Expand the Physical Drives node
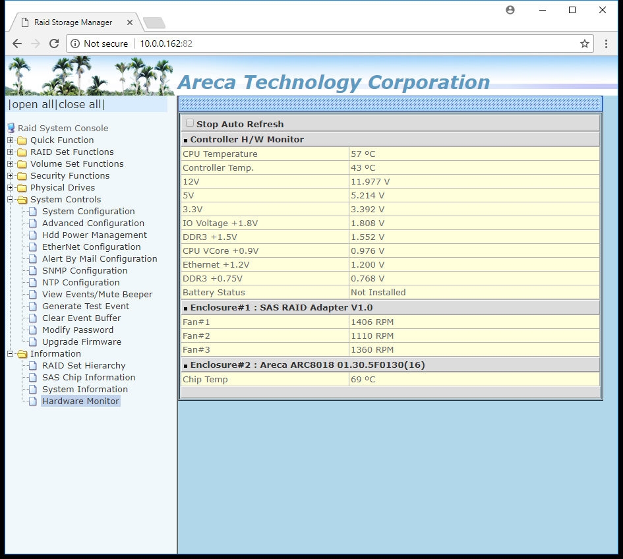Viewport: 623px width, 559px height. pos(11,187)
